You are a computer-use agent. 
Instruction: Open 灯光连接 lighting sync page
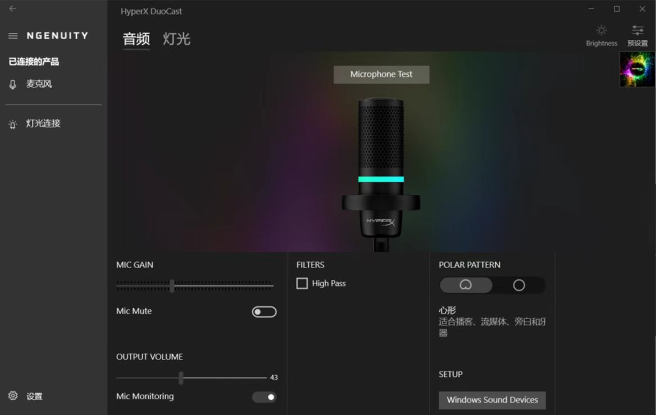pyautogui.click(x=35, y=124)
